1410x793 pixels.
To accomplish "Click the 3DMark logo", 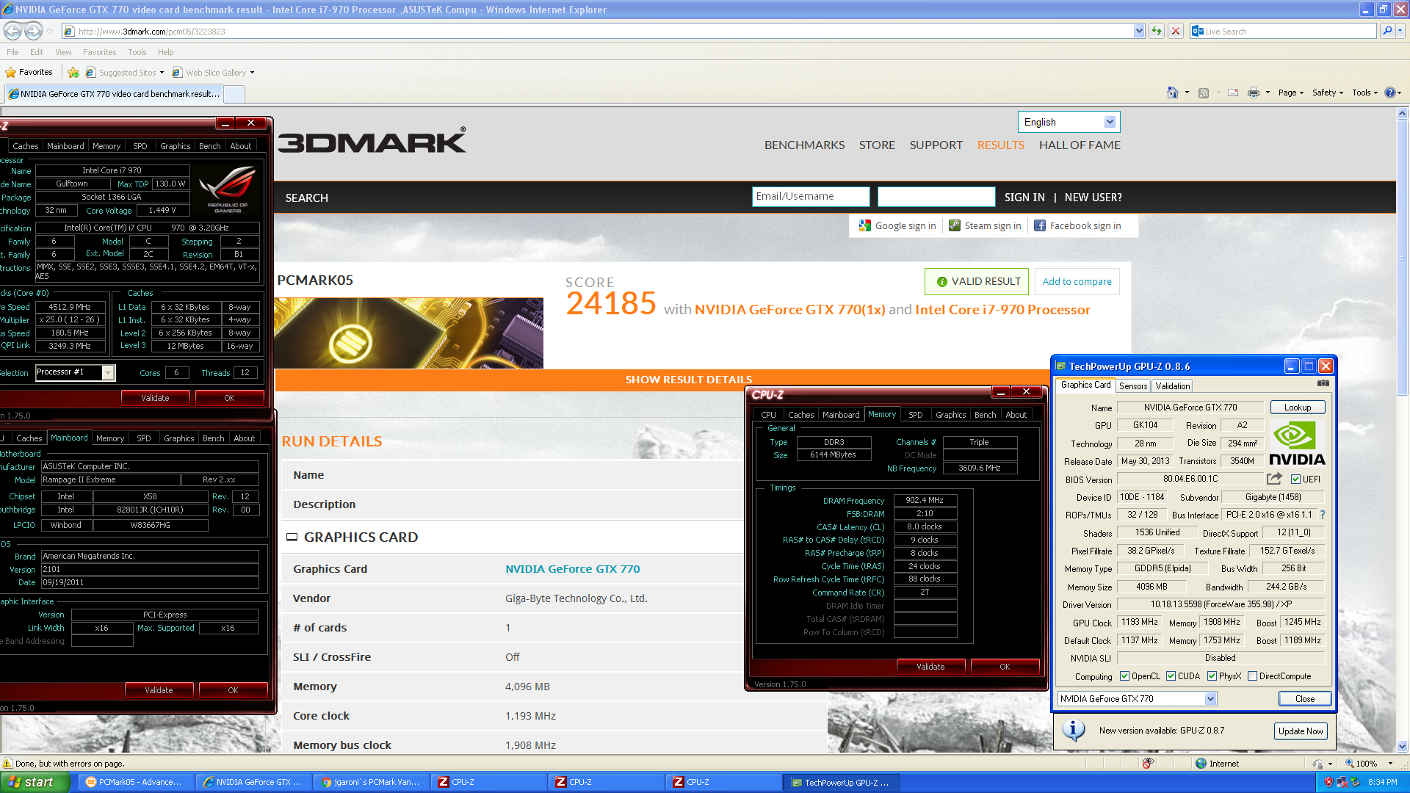I will pos(372,140).
